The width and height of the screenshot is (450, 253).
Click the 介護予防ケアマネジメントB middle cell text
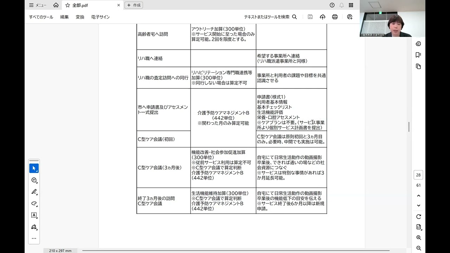[223, 113]
